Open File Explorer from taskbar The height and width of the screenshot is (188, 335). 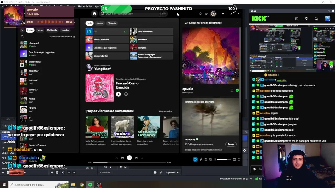(73, 185)
